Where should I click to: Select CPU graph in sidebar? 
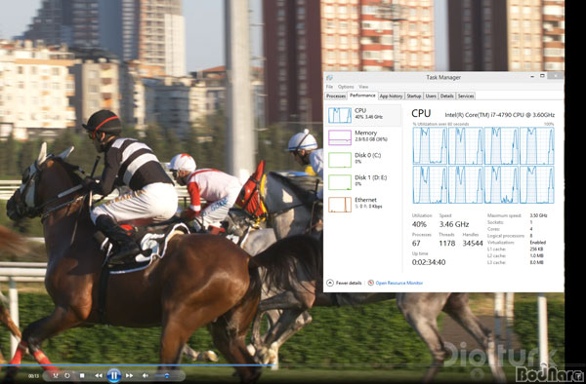pos(363,115)
